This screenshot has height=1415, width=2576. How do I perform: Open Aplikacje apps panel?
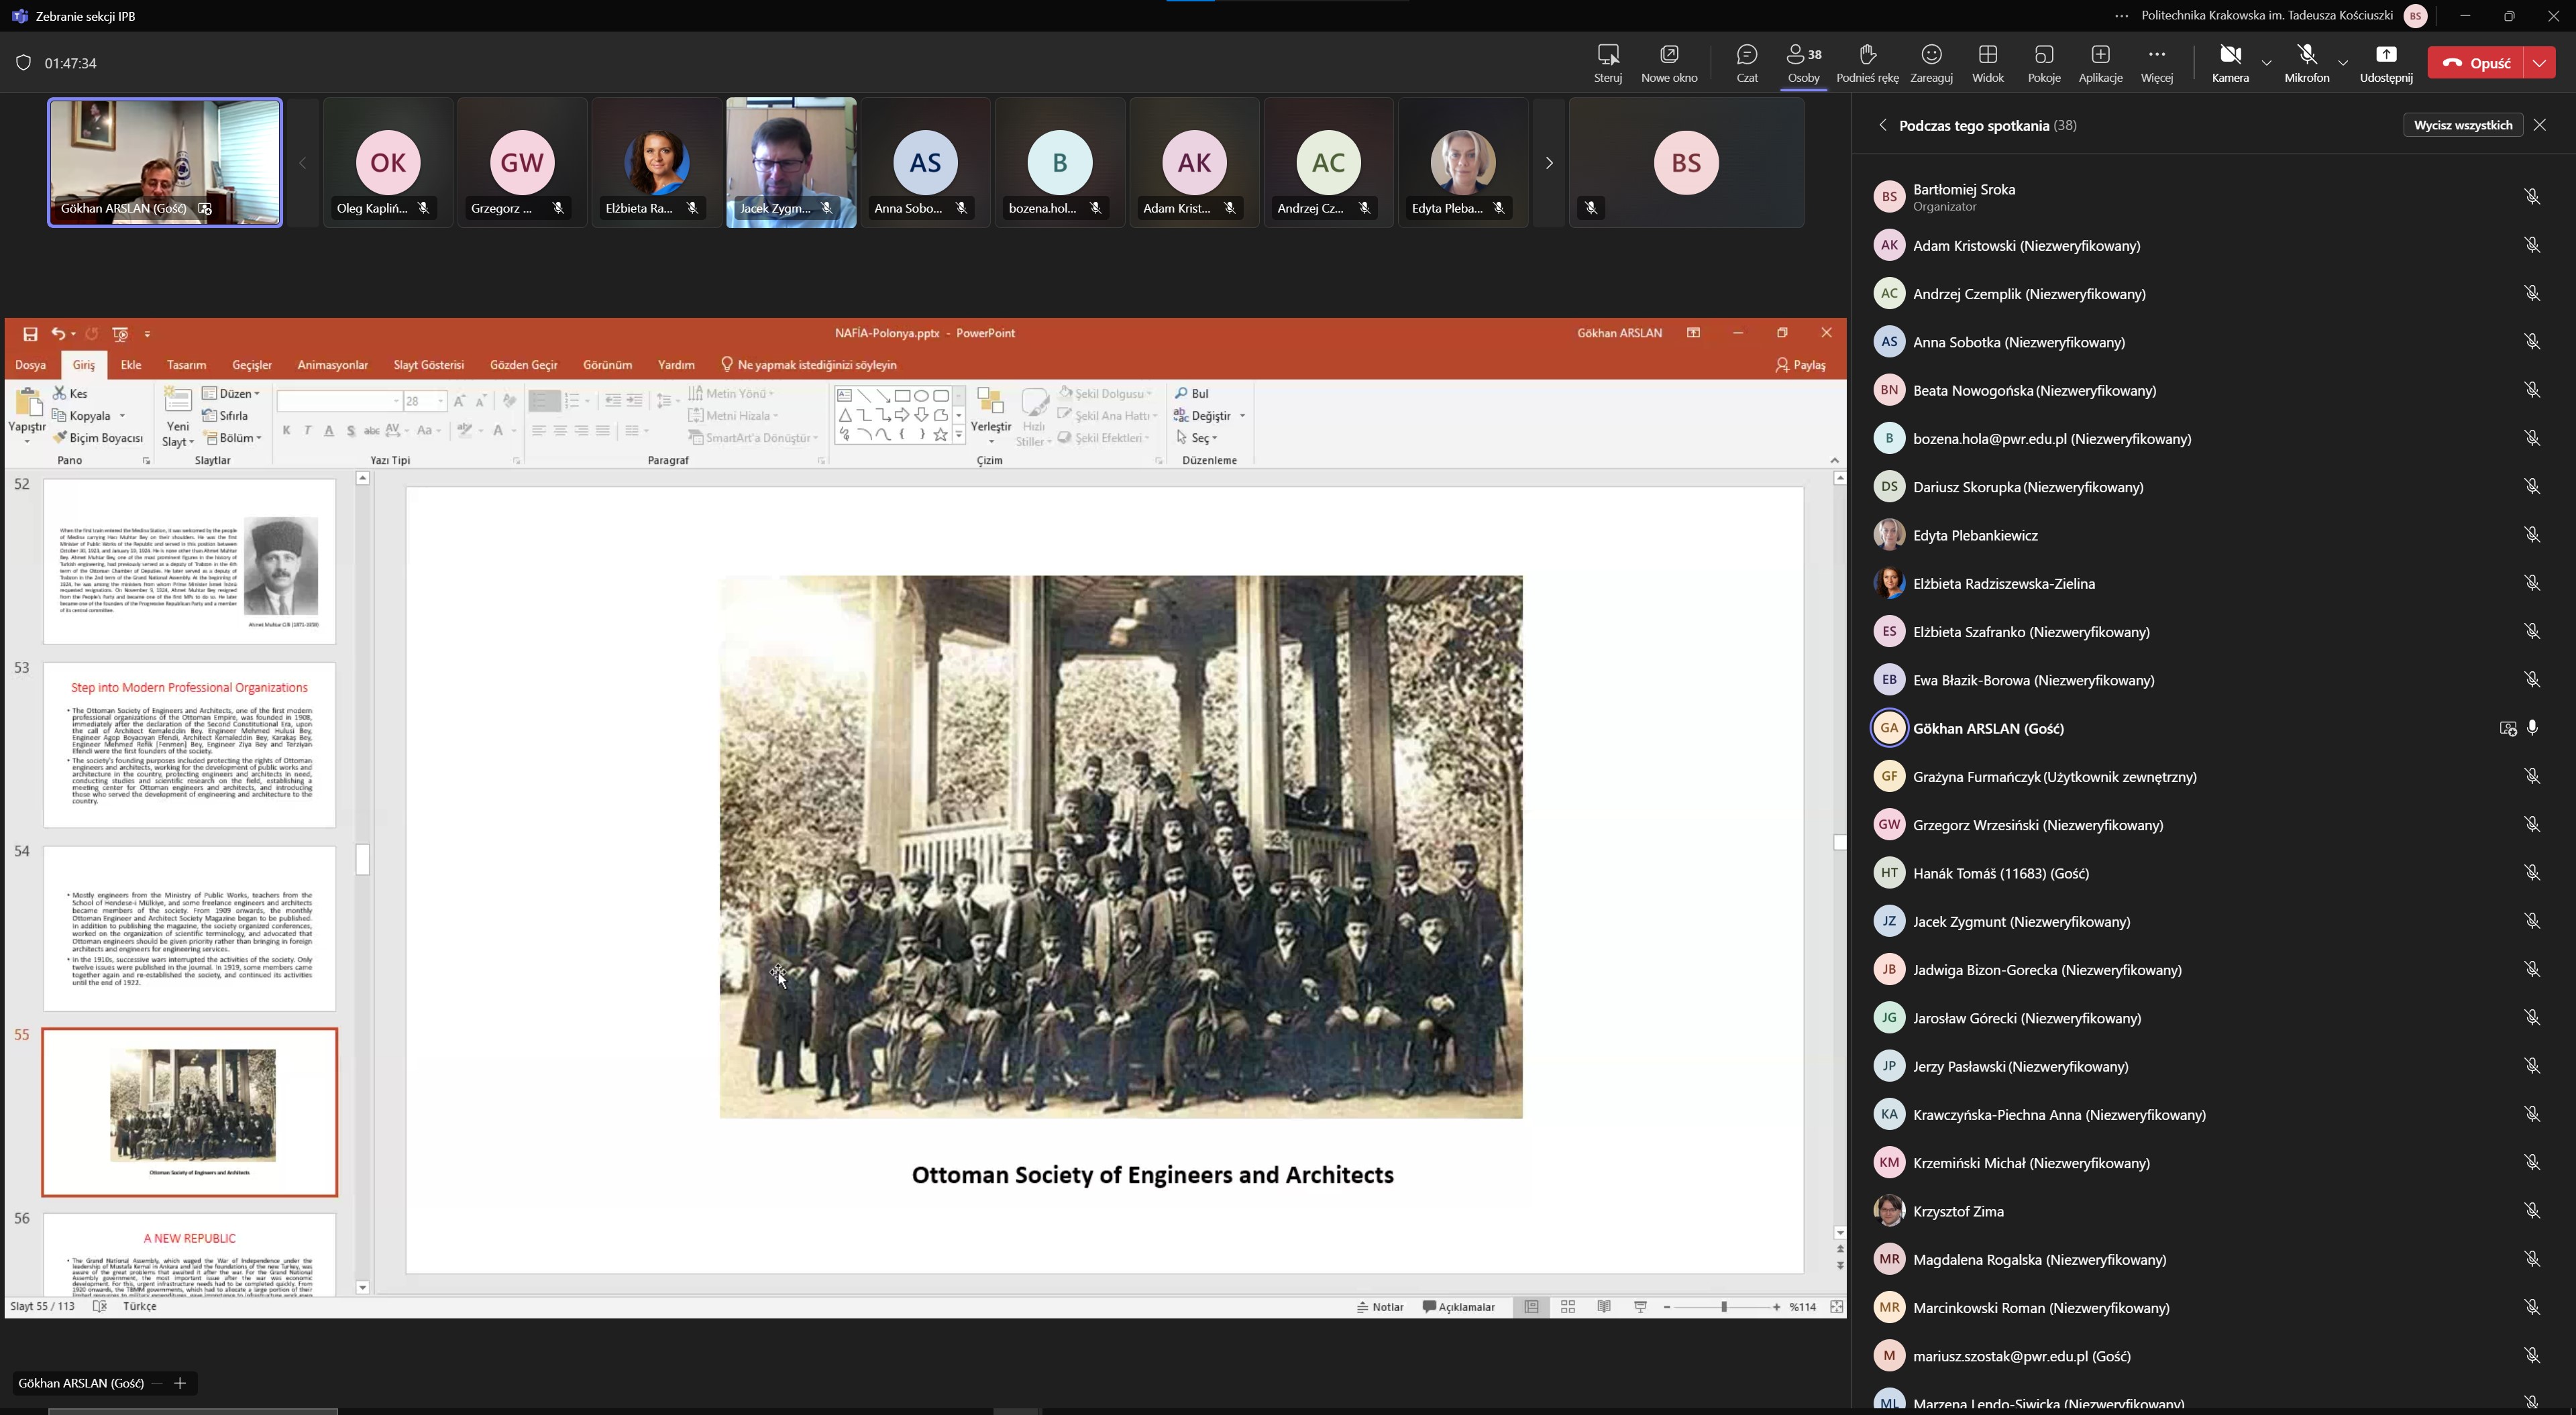(2100, 62)
